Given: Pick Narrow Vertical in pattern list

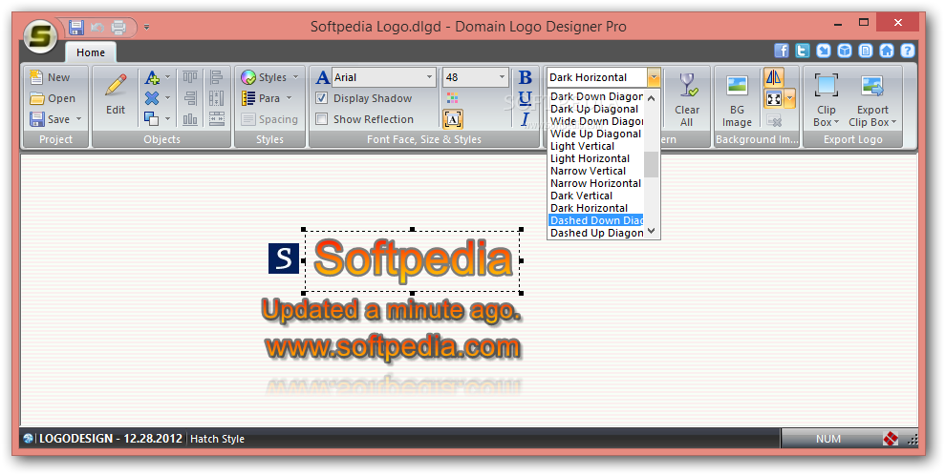Looking at the screenshot, I should tap(596, 171).
